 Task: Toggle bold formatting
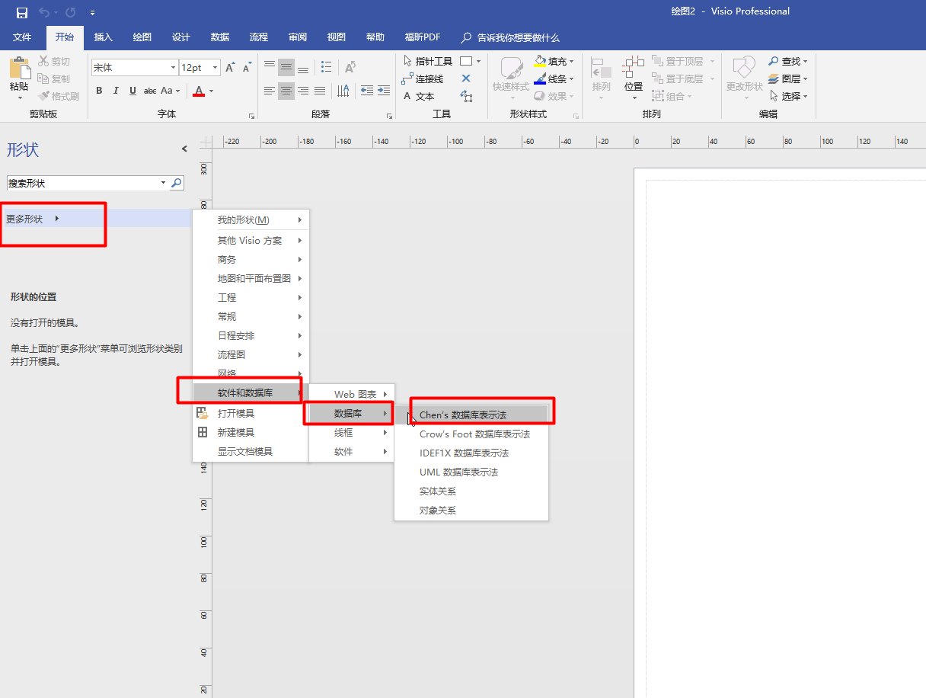pos(99,90)
